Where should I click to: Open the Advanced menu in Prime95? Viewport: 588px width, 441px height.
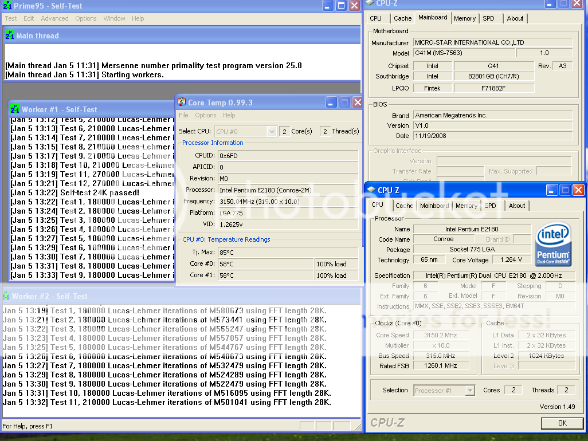[54, 18]
